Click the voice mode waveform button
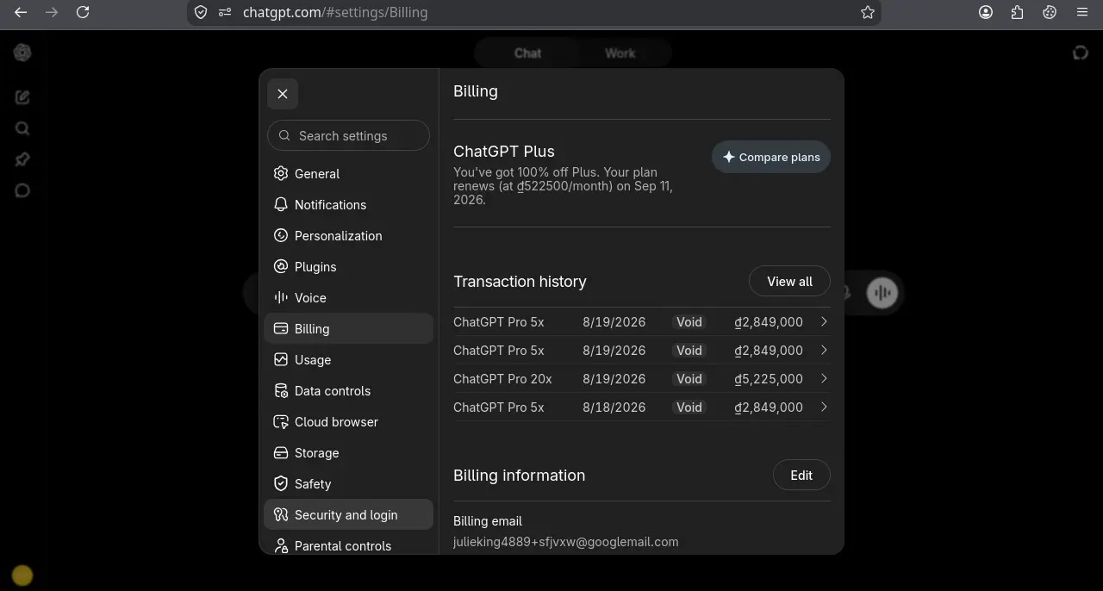The width and height of the screenshot is (1103, 591). (x=882, y=292)
